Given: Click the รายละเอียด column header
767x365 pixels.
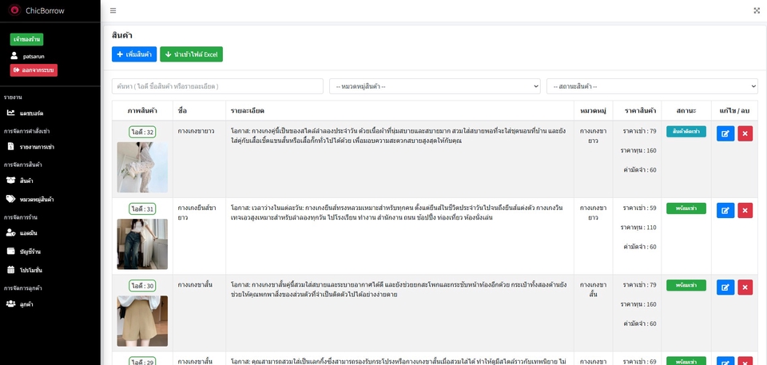Looking at the screenshot, I should tap(248, 111).
